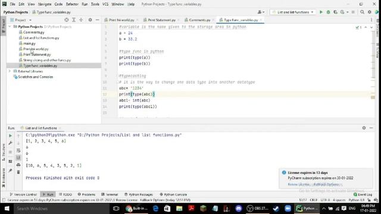The width and height of the screenshot is (381, 214).
Task: Select List and list functions.py file
Action: [41, 38]
